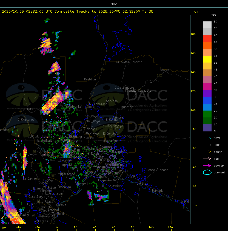Click the 'L_Dormida' place label
Image resolution: width=228 pixels, height=231 pixels.
click(156, 191)
